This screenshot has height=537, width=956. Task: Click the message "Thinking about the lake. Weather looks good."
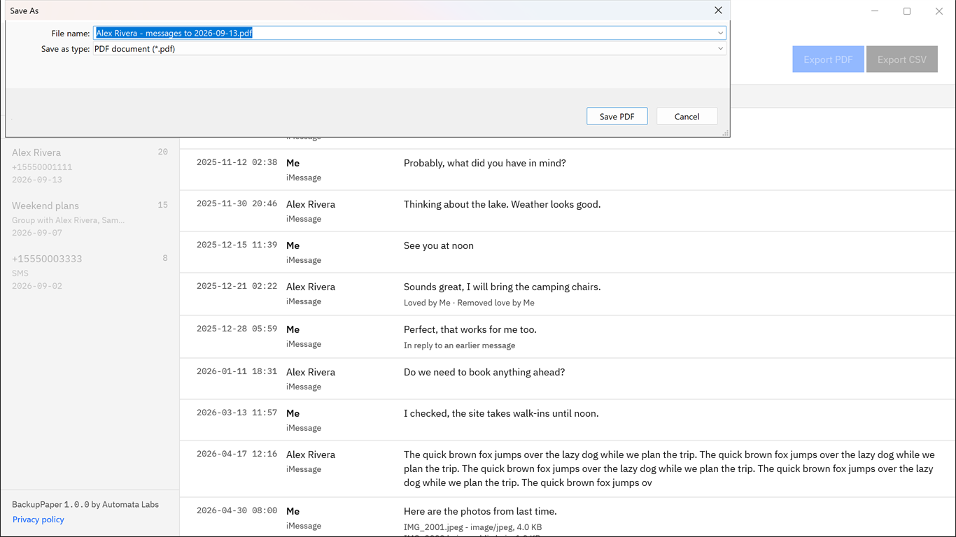click(x=502, y=204)
